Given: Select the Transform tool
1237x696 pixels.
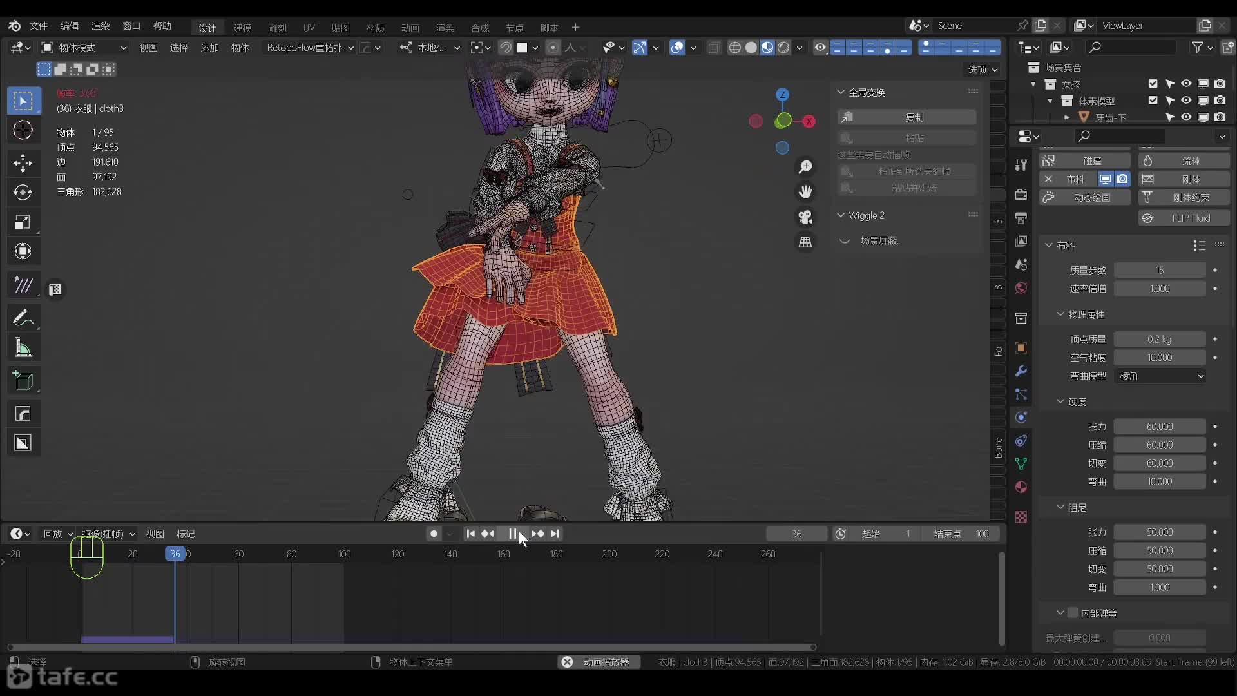Looking at the screenshot, I should click(23, 251).
